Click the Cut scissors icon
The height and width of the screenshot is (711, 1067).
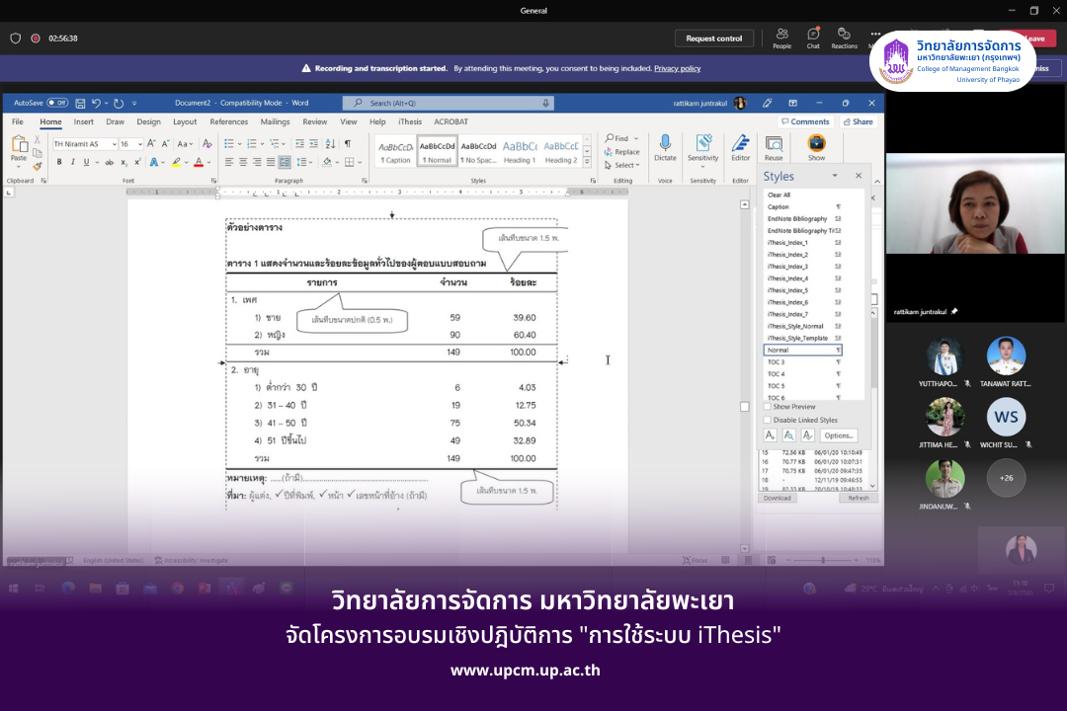click(37, 139)
